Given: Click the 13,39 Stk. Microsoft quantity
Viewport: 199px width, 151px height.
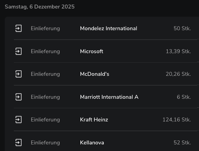Looking at the screenshot, I should click(x=178, y=51).
